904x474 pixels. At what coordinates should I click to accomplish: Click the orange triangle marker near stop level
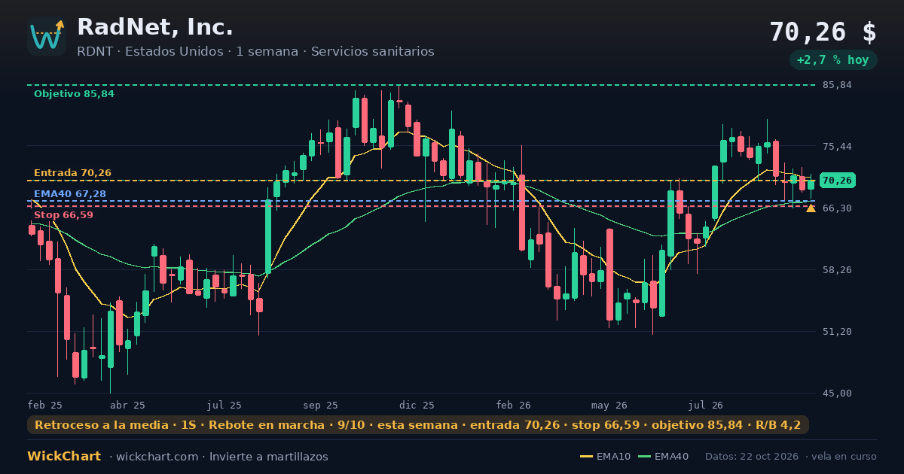(811, 208)
